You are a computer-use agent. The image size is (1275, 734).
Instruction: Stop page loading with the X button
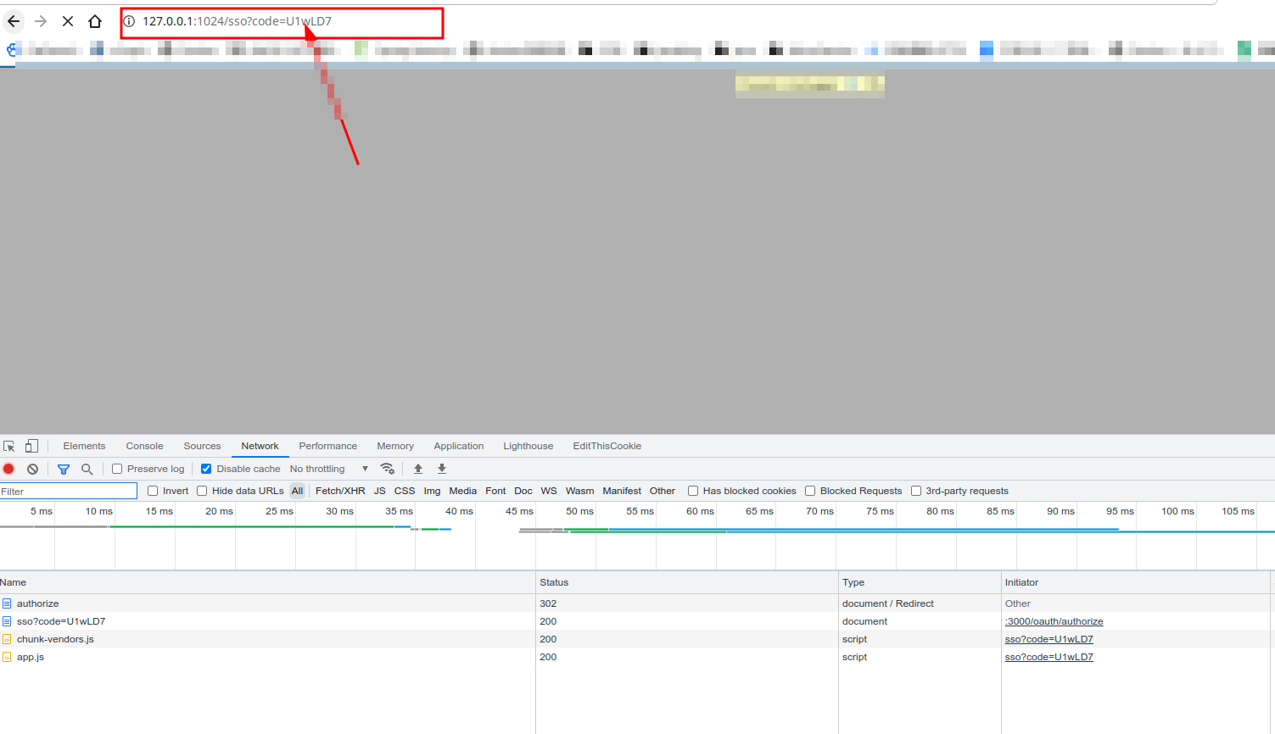pos(68,21)
